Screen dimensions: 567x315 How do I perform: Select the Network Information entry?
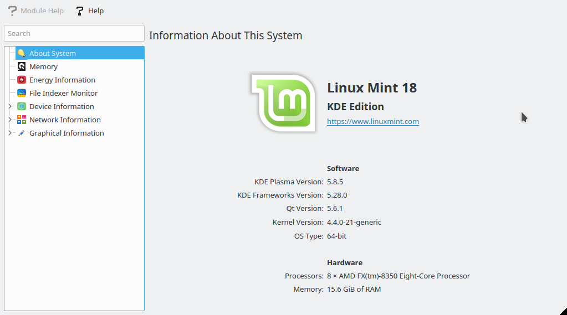[65, 120]
